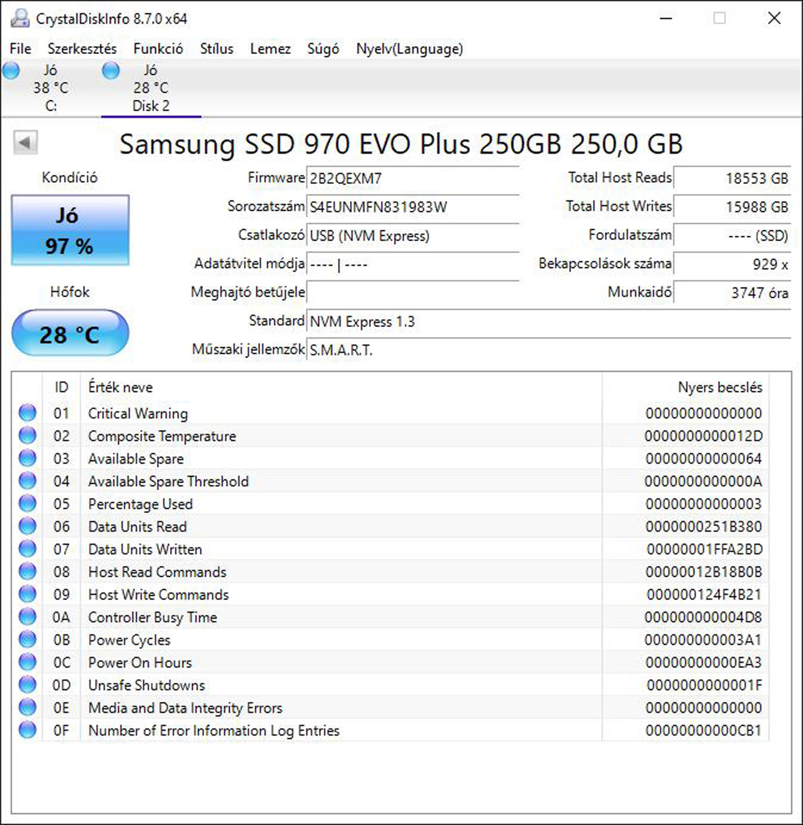Click the Munkaidő value 3747 óra
Screen dimensions: 803x825
click(x=732, y=293)
